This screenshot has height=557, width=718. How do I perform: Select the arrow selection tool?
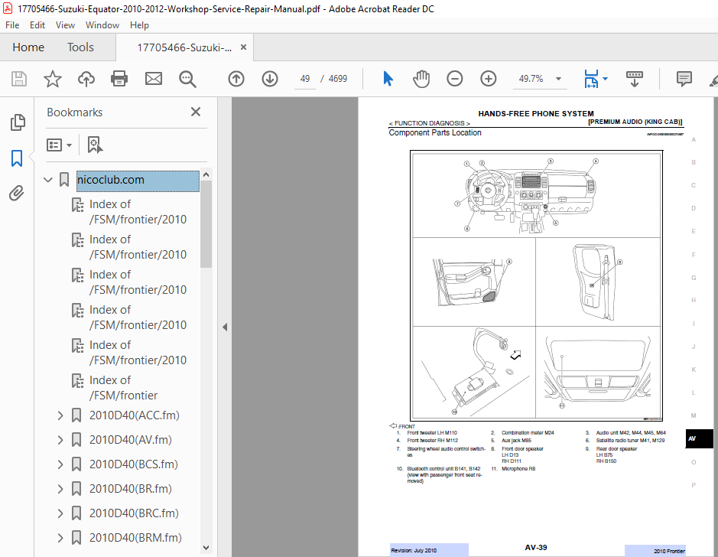click(388, 79)
